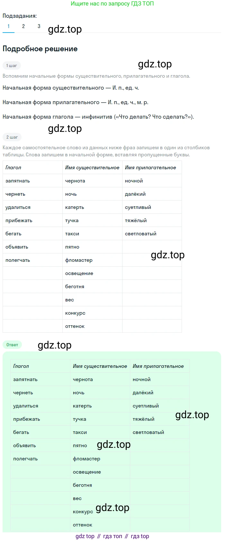This screenshot has width=225, height=541.
Task: Click the 'Подзадания:' label
Action: pos(20,16)
